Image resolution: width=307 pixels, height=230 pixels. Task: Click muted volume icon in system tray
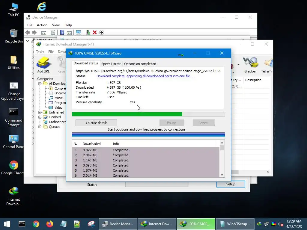281,224
